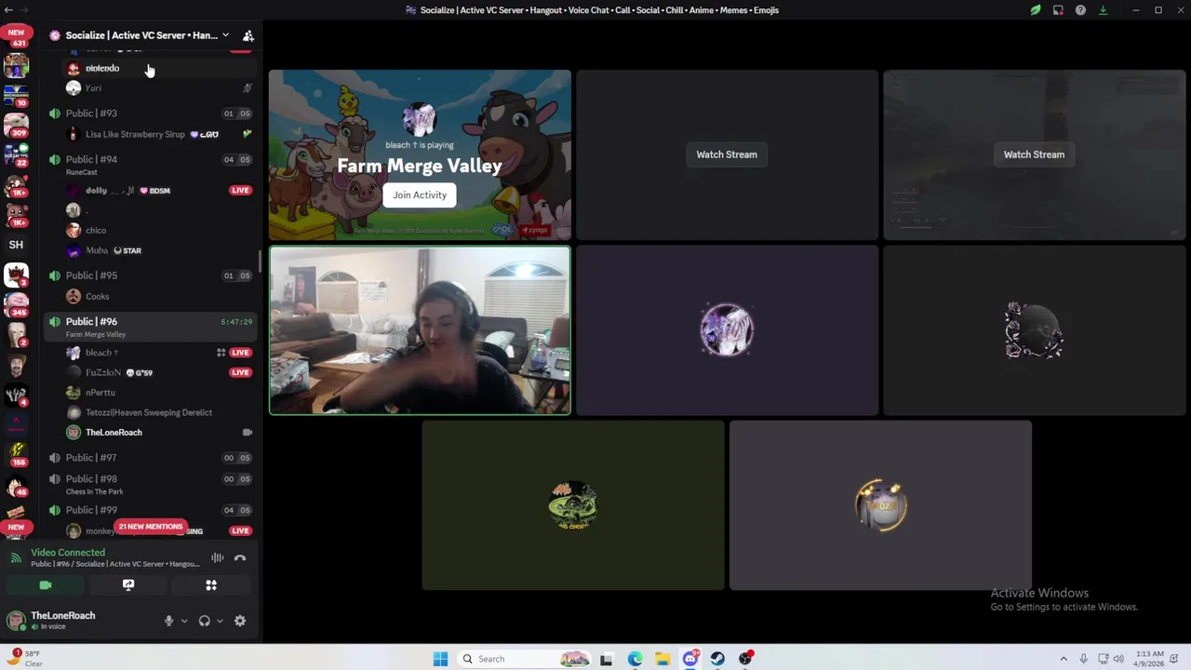Open the Windows Start button
The image size is (1191, 670).
point(440,659)
